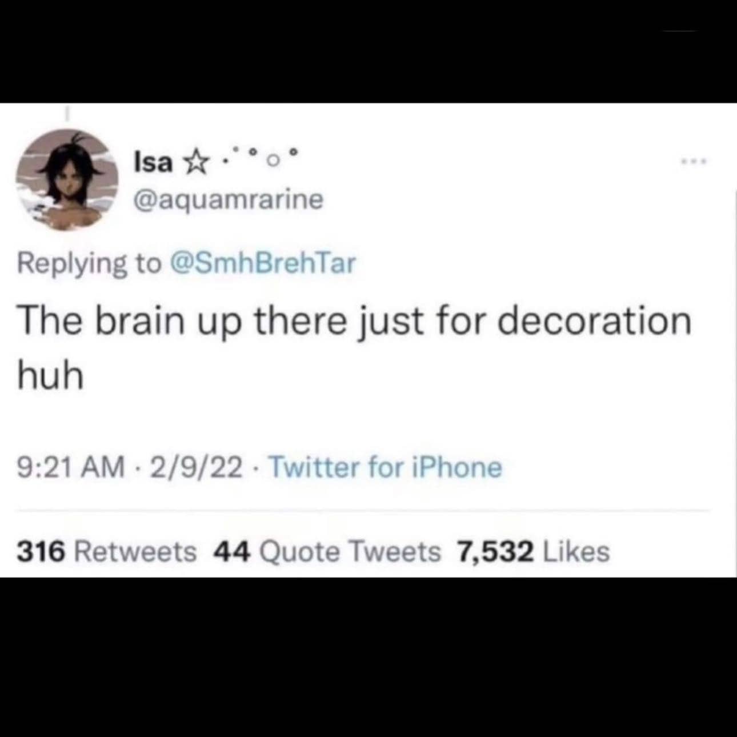Open the @aquamrarine handle
This screenshot has width=737, height=737.
pyautogui.click(x=228, y=199)
